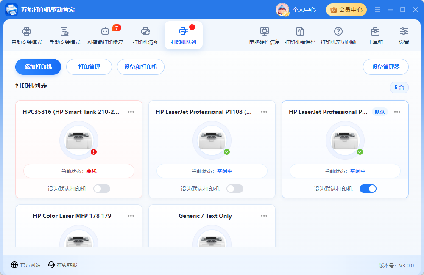The height and width of the screenshot is (275, 424).
Task: Open options menu for Generic / Text Only
Action: [264, 216]
